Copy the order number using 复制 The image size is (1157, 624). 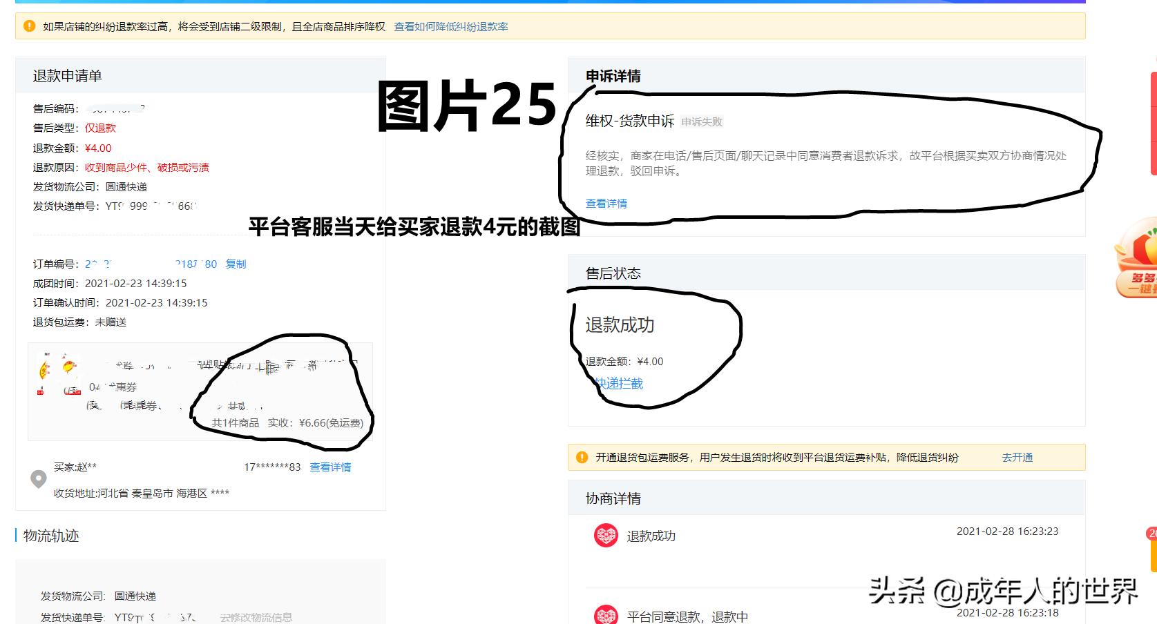237,264
